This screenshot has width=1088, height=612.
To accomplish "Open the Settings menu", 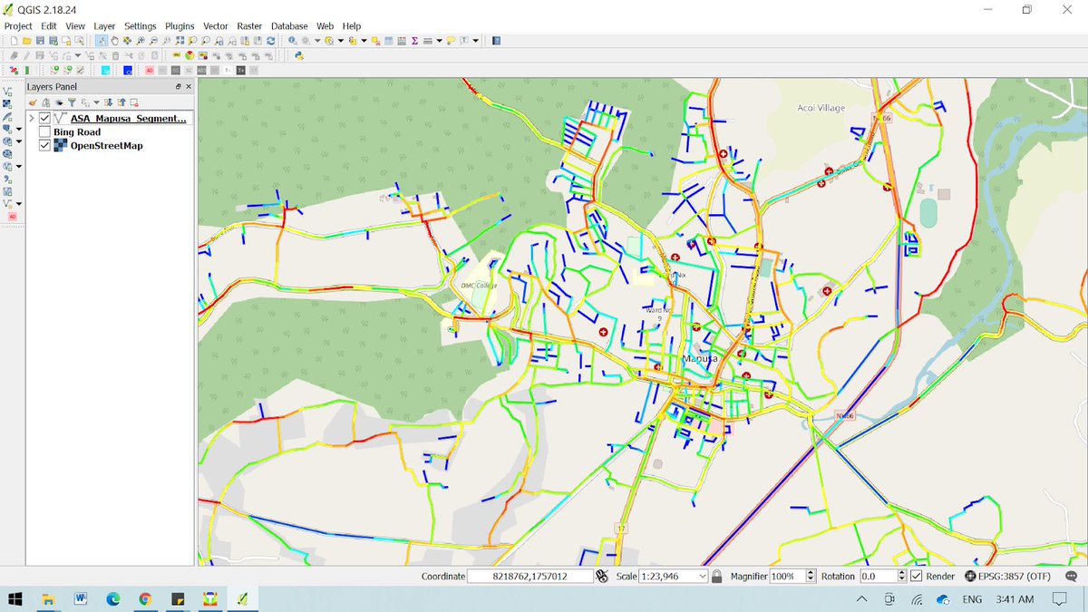I will click(x=140, y=26).
